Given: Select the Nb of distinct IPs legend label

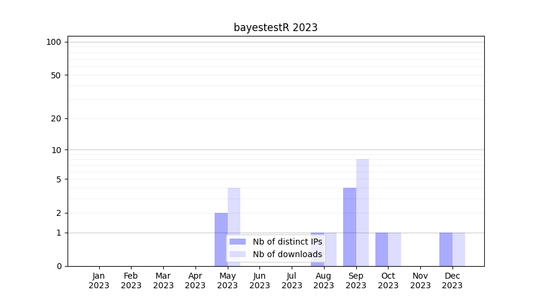Looking at the screenshot, I should click(287, 242).
